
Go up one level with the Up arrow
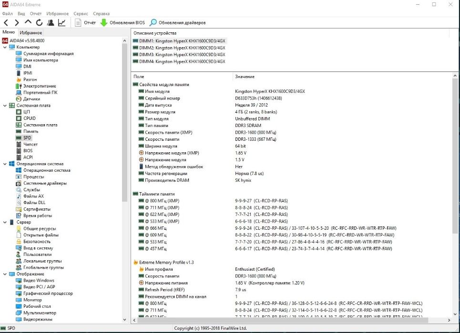tap(28, 22)
